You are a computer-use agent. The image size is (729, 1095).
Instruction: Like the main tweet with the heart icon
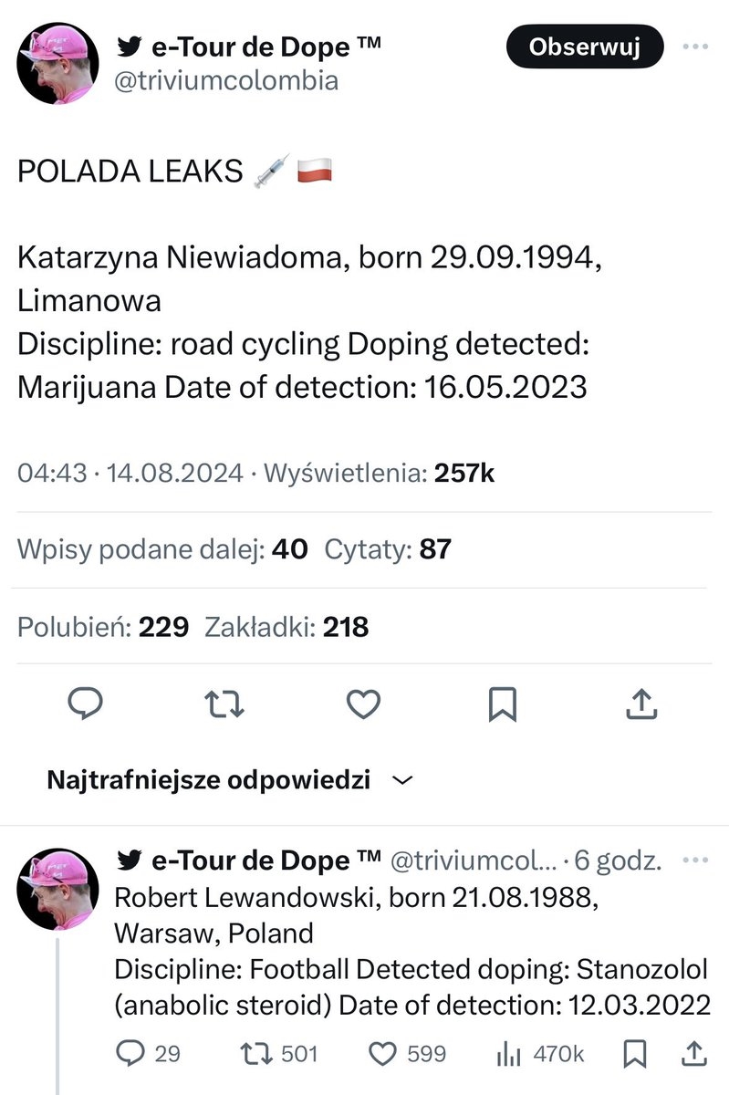pos(364,704)
